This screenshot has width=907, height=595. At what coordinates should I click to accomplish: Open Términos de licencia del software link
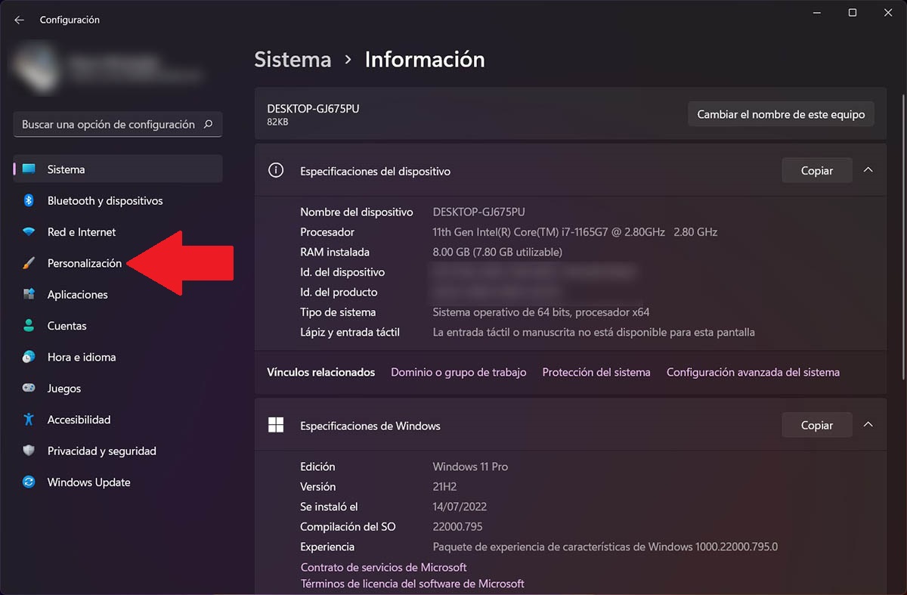coord(413,584)
